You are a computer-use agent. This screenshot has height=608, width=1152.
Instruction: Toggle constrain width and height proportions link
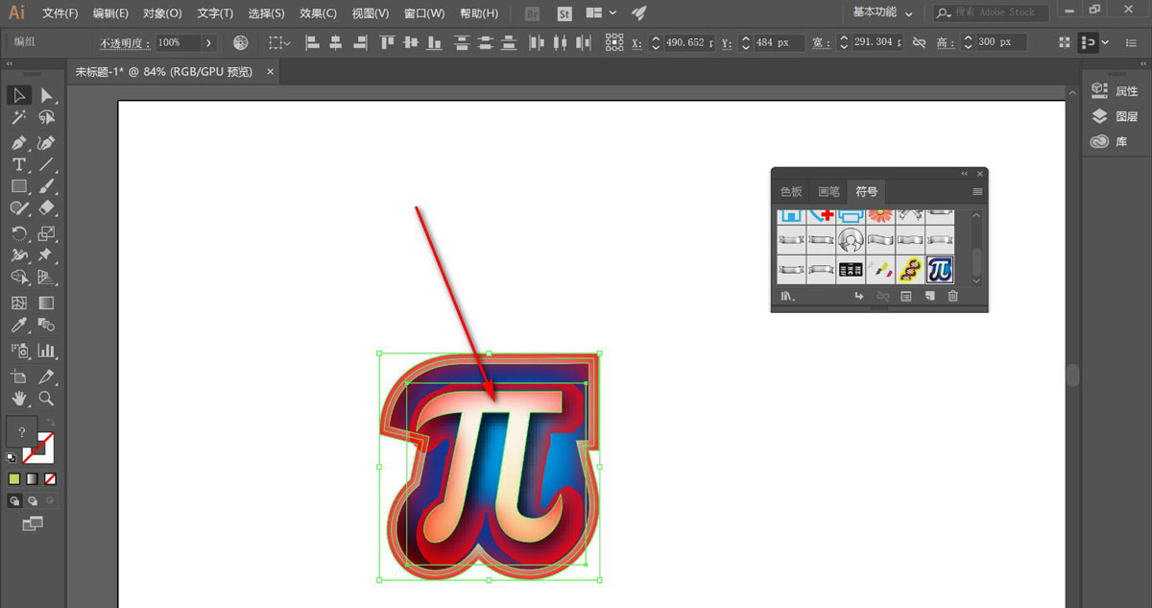[x=919, y=42]
